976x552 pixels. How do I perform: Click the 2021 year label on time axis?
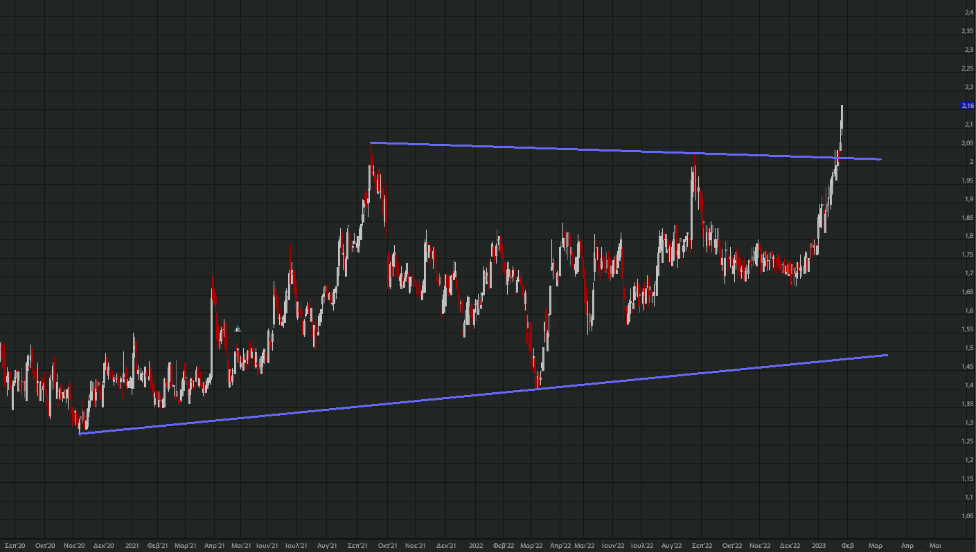pyautogui.click(x=132, y=546)
